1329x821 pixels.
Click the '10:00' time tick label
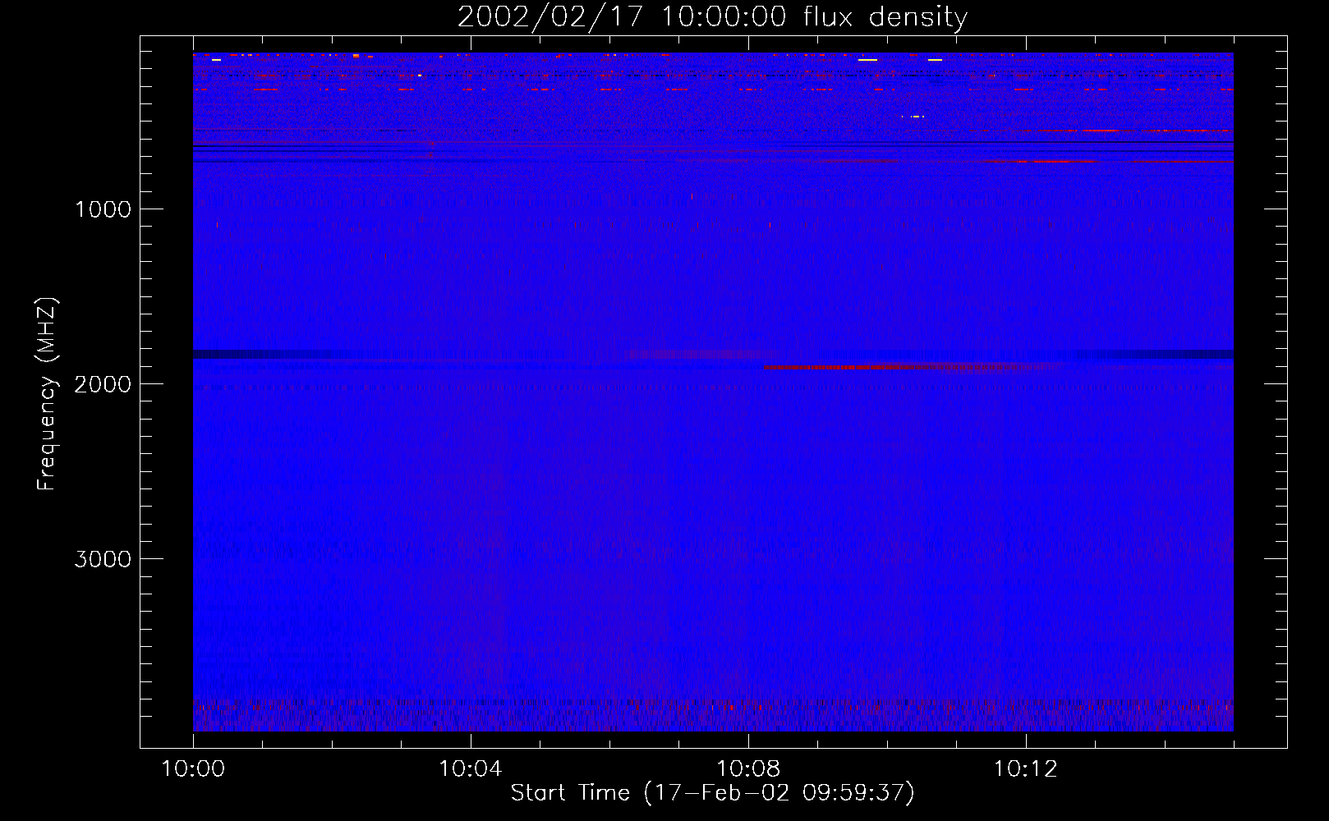coord(193,769)
